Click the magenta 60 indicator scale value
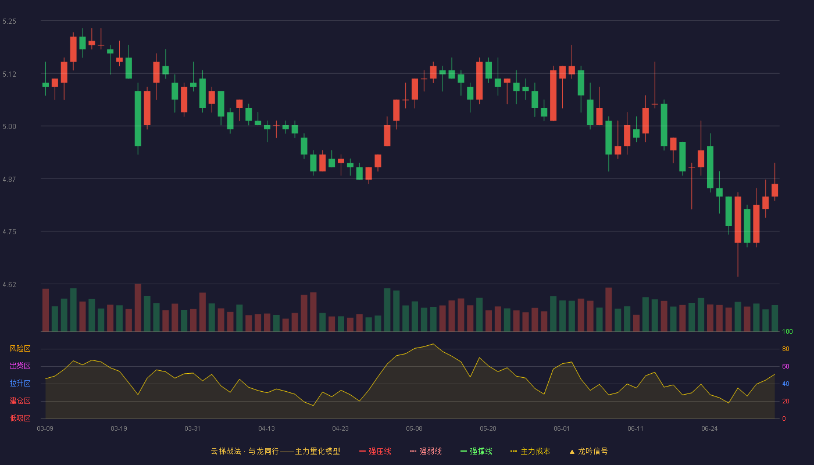Image resolution: width=814 pixels, height=465 pixels. 786,366
